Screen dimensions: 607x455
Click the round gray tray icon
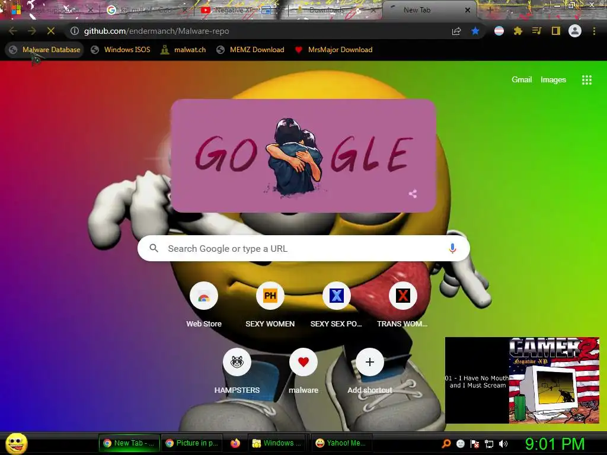click(460, 444)
